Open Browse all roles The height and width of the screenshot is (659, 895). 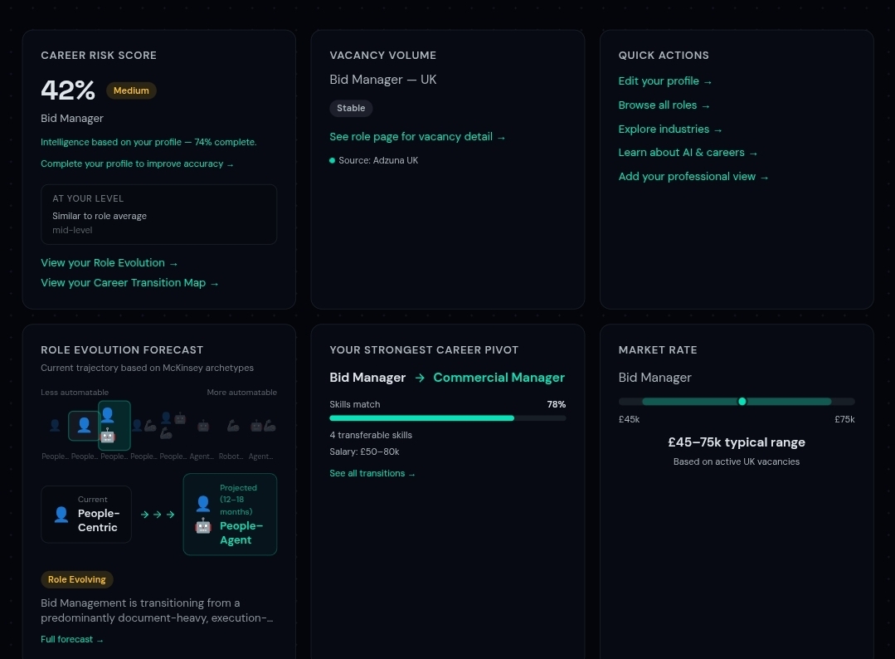click(664, 105)
